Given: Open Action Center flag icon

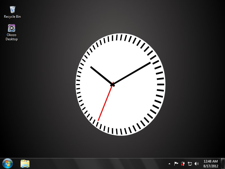Looking at the screenshot, I should click(176, 164).
